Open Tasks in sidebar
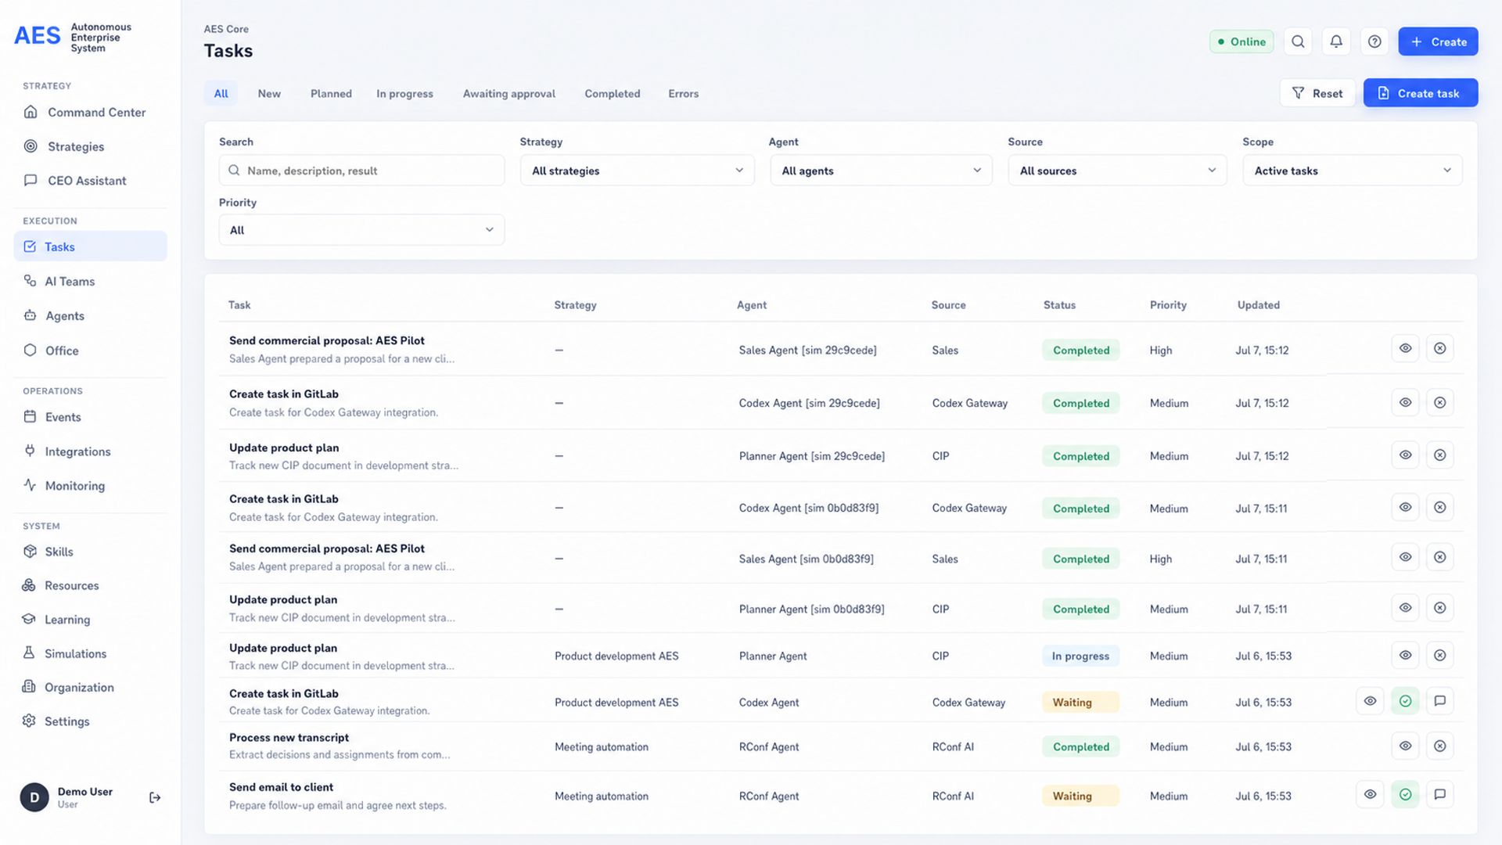Screen dimensions: 1502x845 [x=90, y=246]
